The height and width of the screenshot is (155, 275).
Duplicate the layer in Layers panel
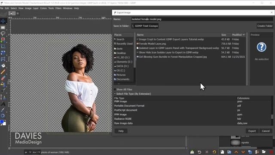(x=250, y=152)
